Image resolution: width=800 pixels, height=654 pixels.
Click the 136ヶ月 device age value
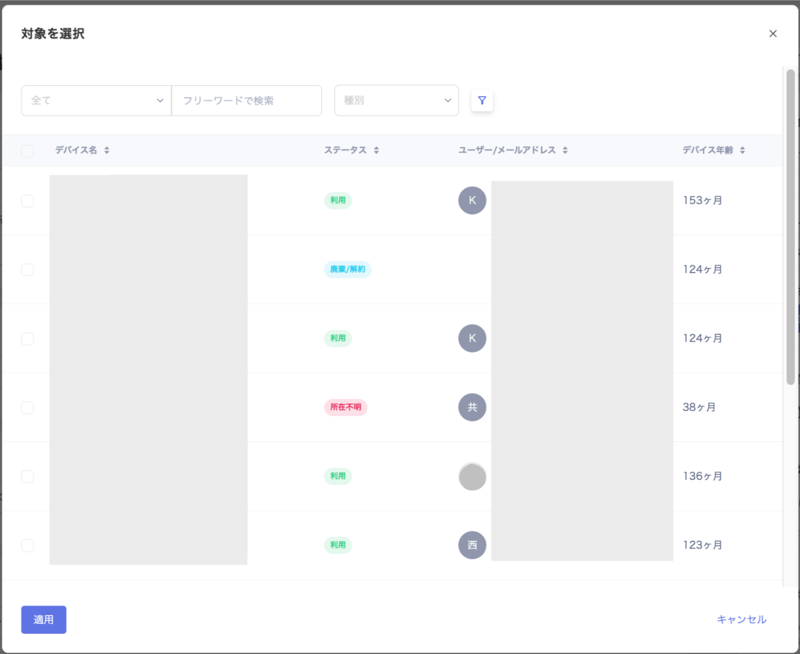703,476
